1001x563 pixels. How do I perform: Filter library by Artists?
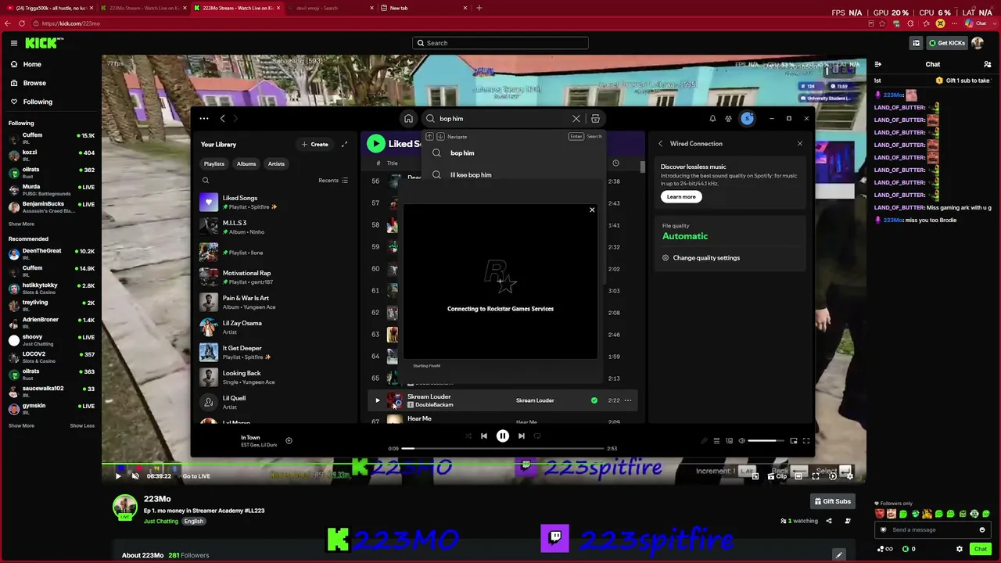coord(276,164)
